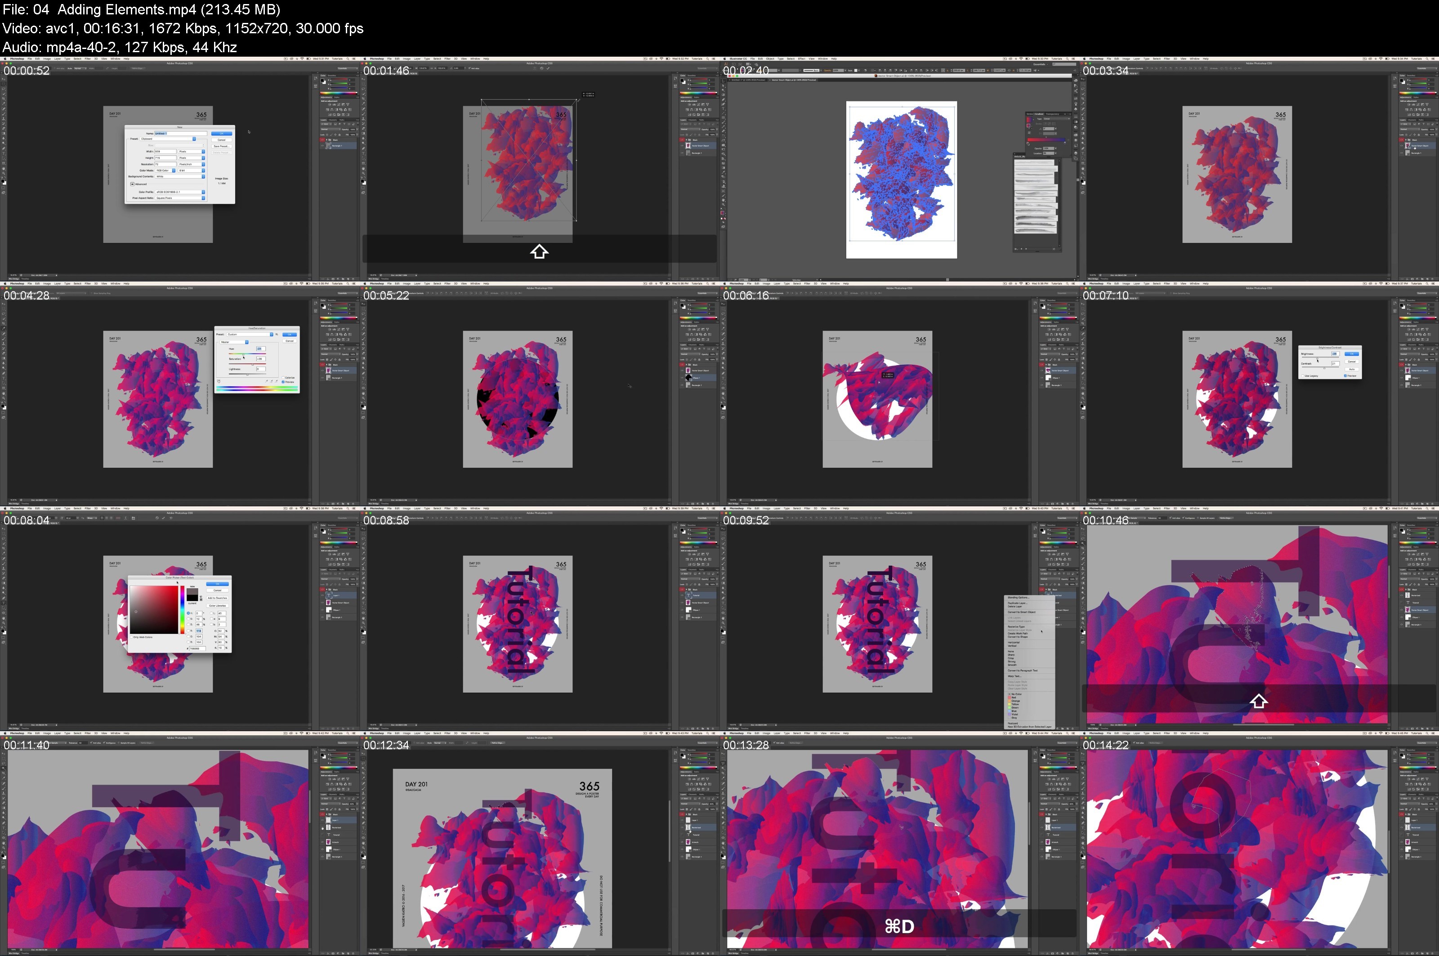This screenshot has width=1439, height=956.
Task: Click Color Libraries in 00:08:04 Color Picker
Action: [x=218, y=606]
